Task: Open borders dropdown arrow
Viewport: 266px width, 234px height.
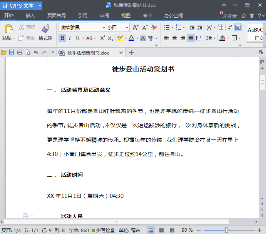Action: (x=239, y=38)
